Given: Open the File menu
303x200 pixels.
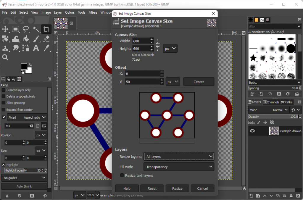Looking at the screenshot, I should [x=5, y=12].
